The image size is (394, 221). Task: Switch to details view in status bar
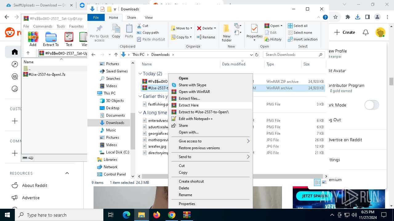pyautogui.click(x=317, y=182)
